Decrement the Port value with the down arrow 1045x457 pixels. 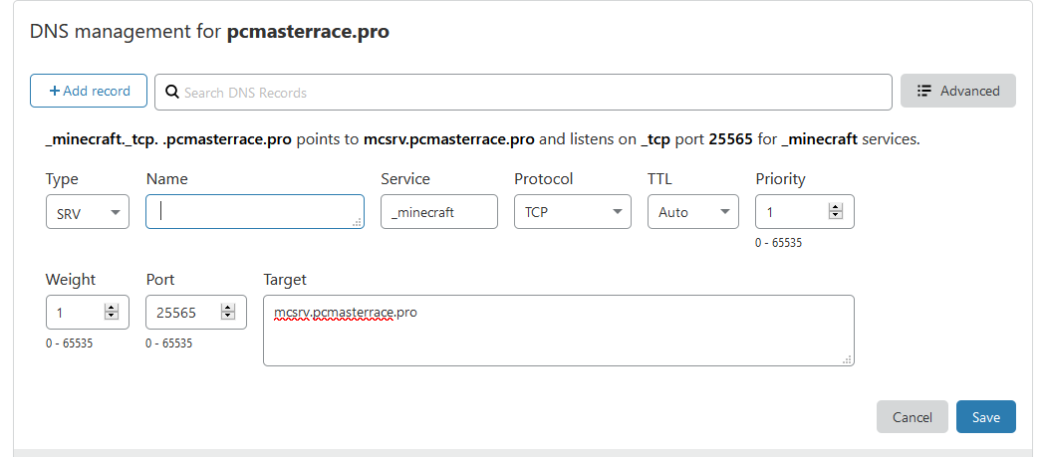[227, 318]
